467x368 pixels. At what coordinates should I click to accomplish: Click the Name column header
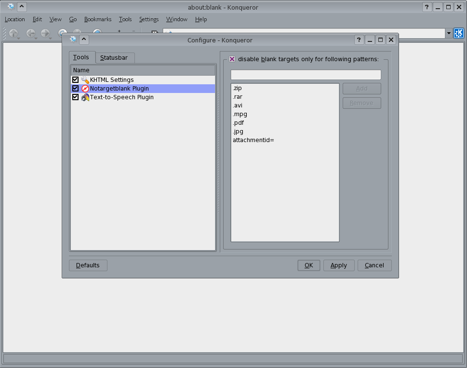click(143, 70)
